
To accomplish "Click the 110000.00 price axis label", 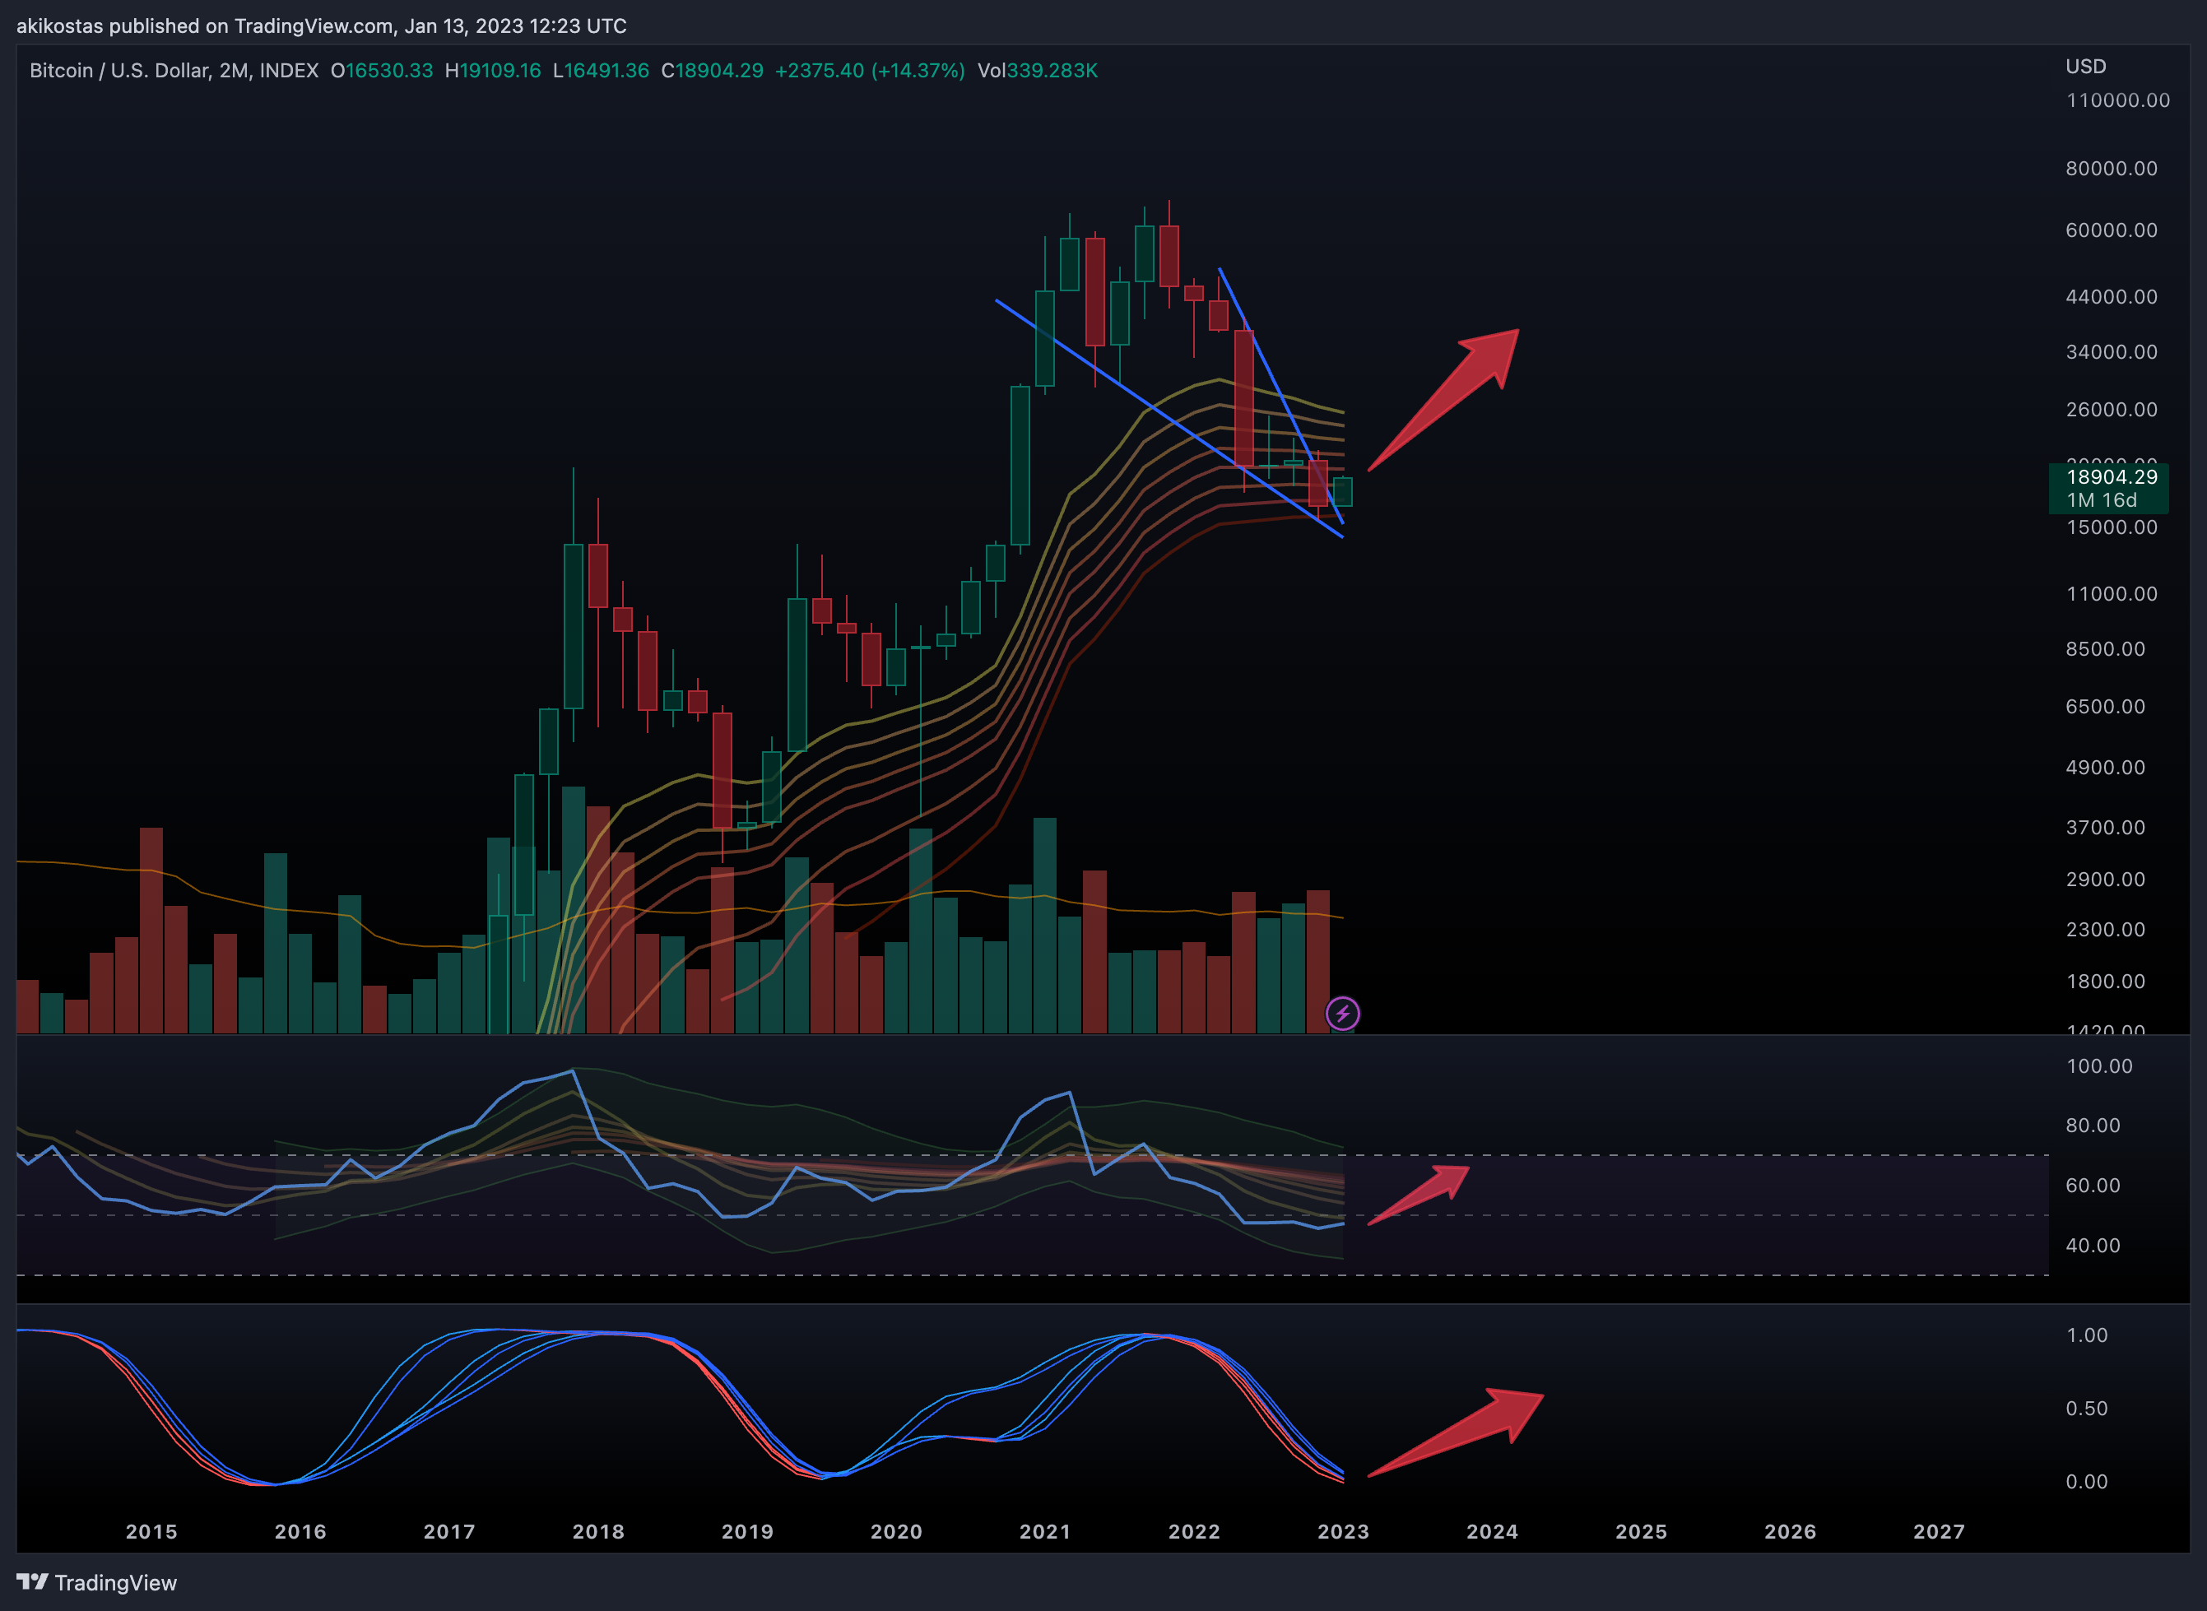I will [x=2117, y=100].
